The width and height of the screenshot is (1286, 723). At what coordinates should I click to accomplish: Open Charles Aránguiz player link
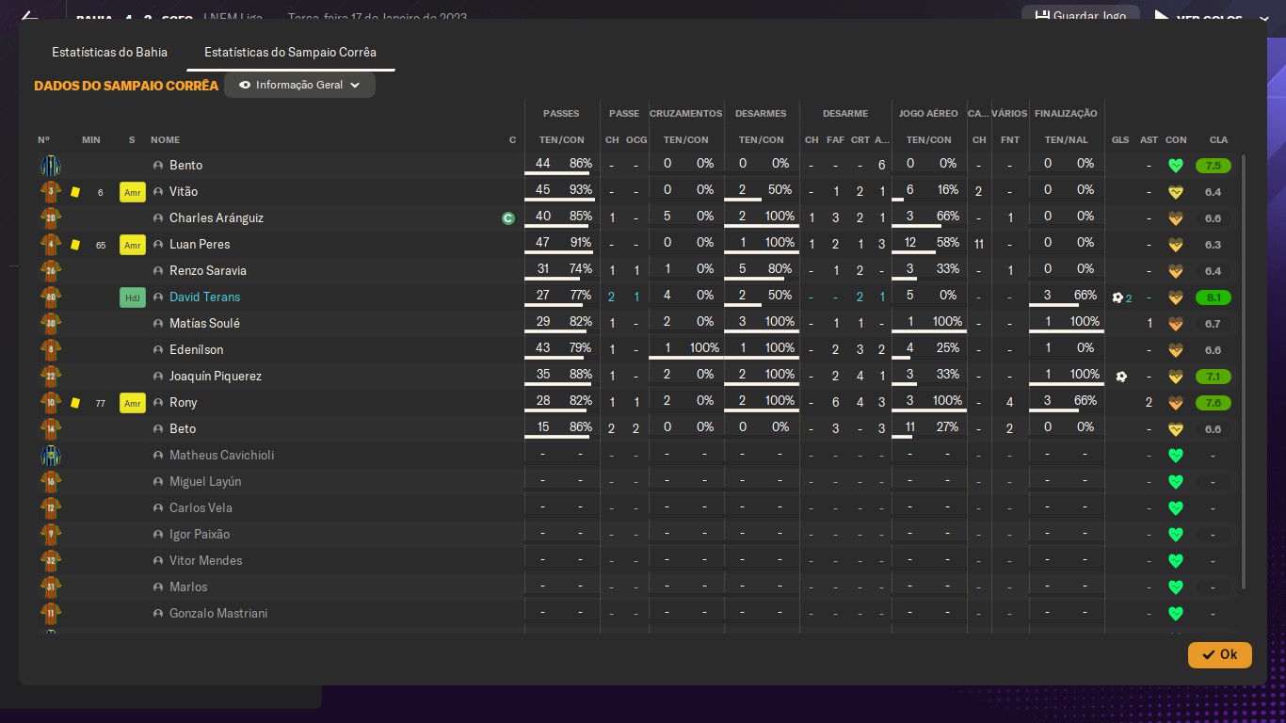(217, 217)
